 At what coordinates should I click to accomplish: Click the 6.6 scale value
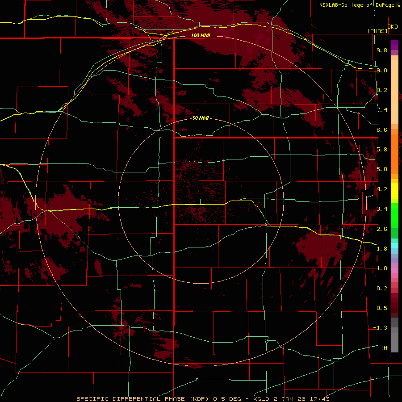[382, 130]
